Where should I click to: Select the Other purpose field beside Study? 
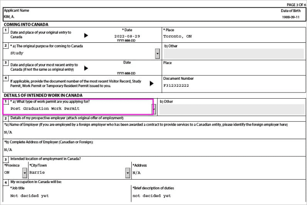pyautogui.click(x=233, y=54)
